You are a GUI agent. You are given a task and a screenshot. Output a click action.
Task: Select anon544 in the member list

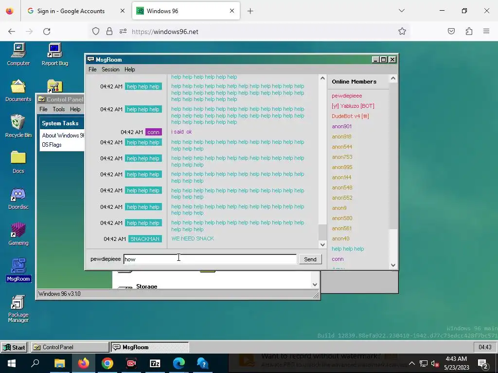click(x=342, y=147)
